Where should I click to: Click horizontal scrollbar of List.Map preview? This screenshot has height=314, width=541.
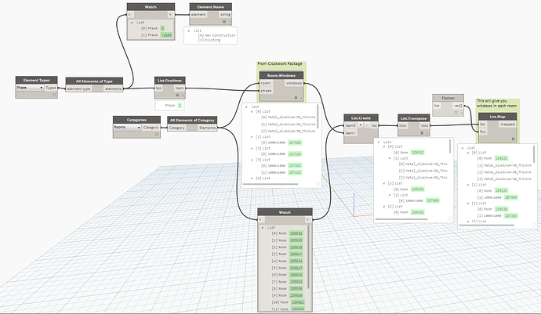(x=487, y=225)
